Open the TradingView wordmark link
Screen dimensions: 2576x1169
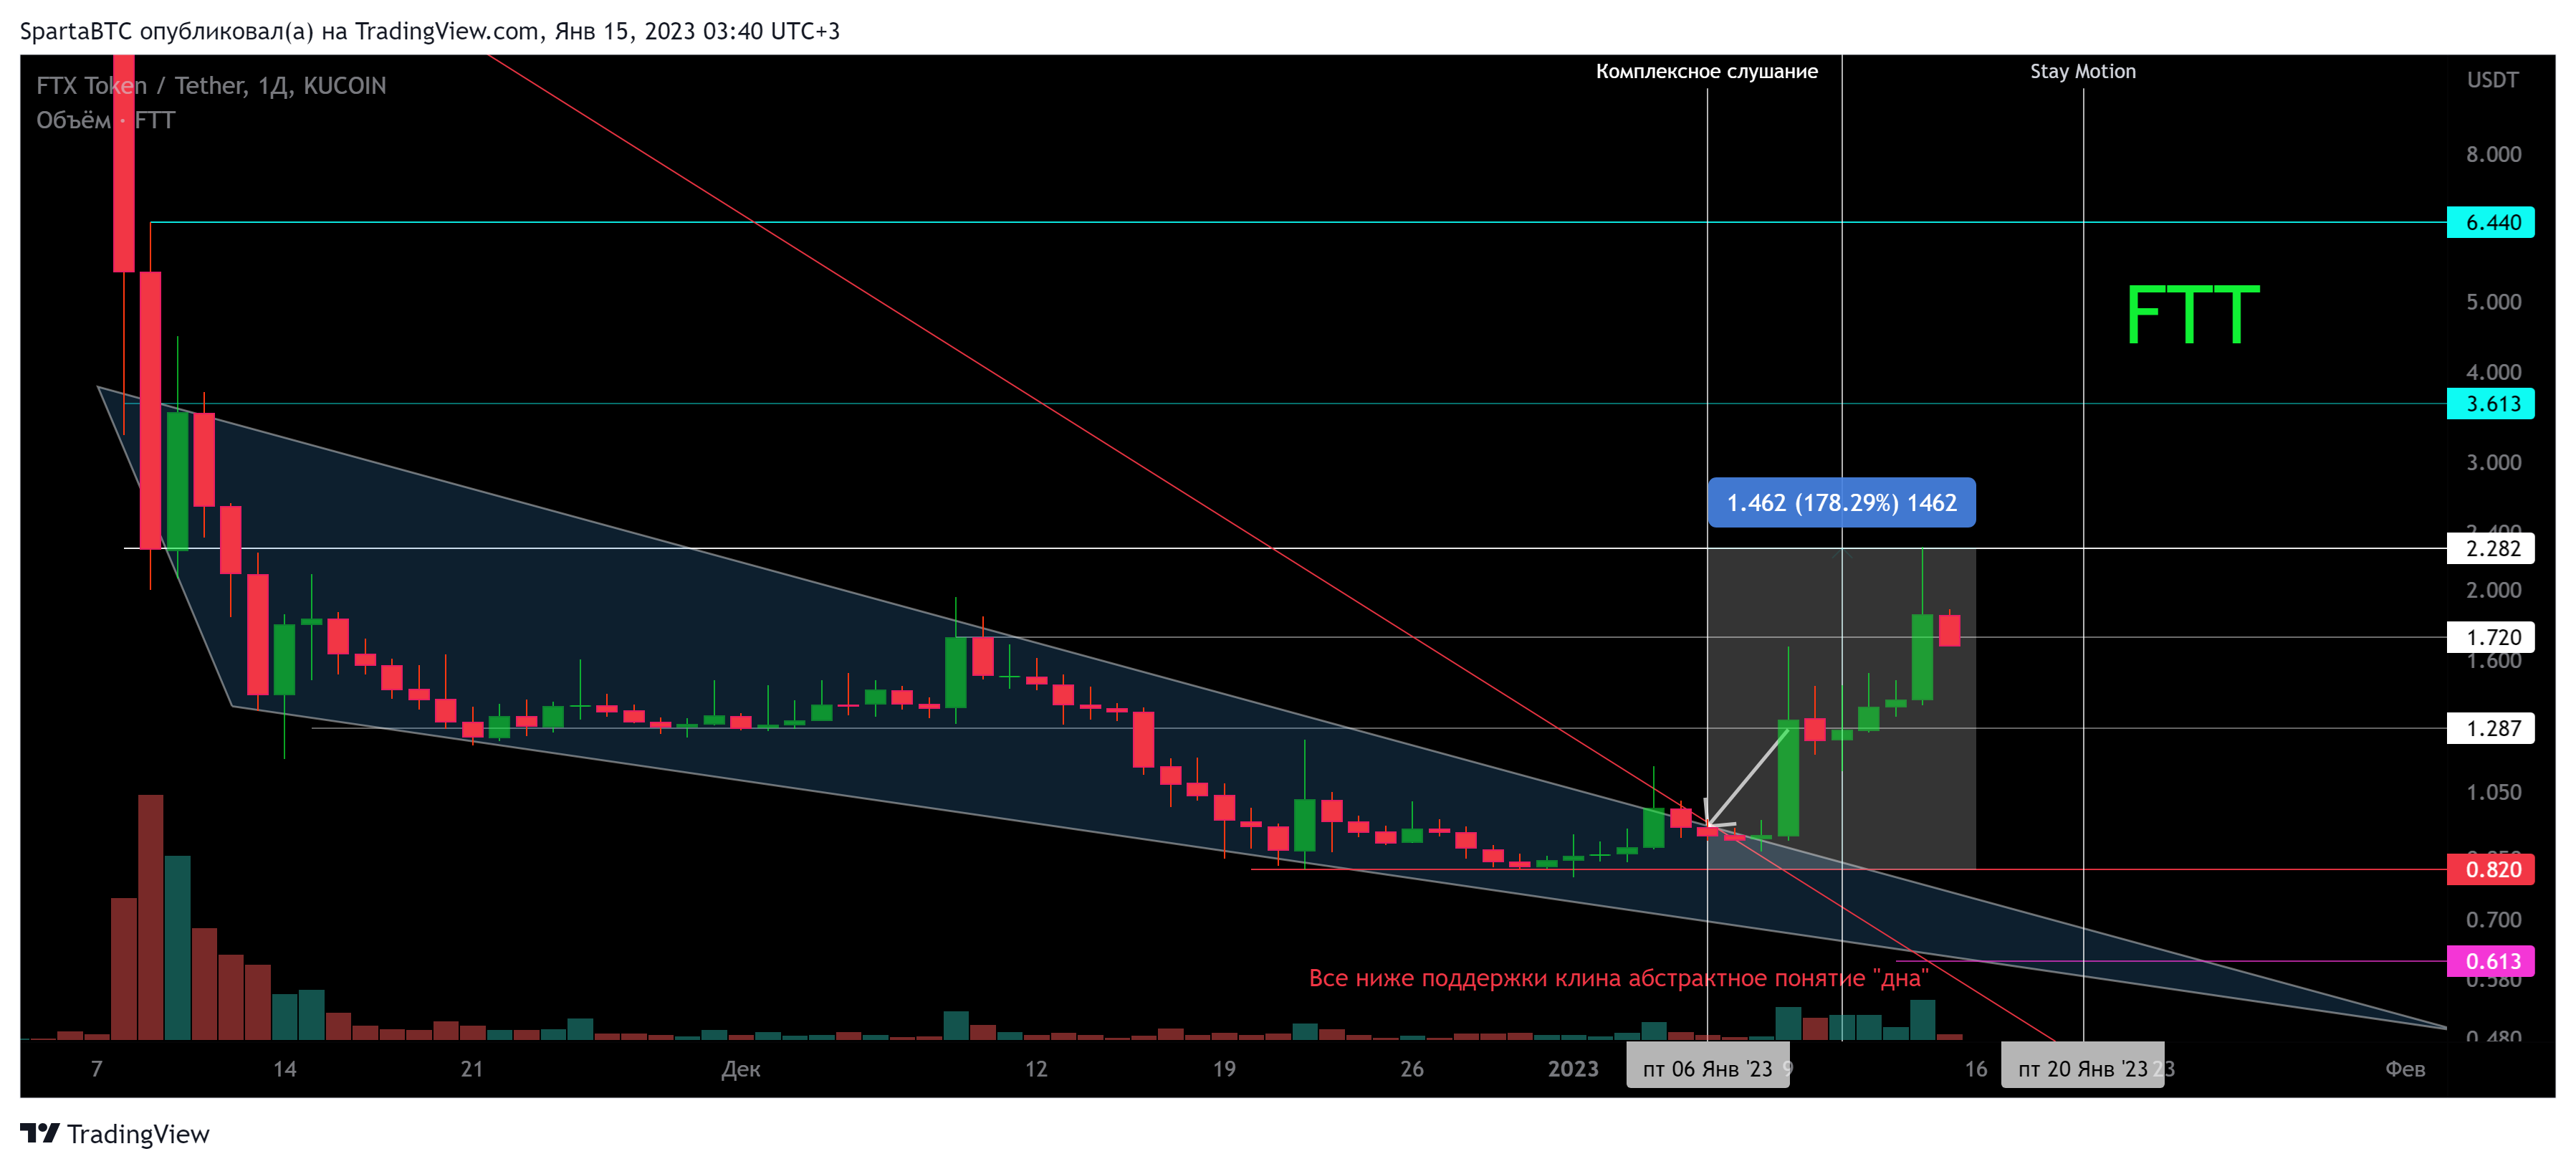pos(138,1134)
